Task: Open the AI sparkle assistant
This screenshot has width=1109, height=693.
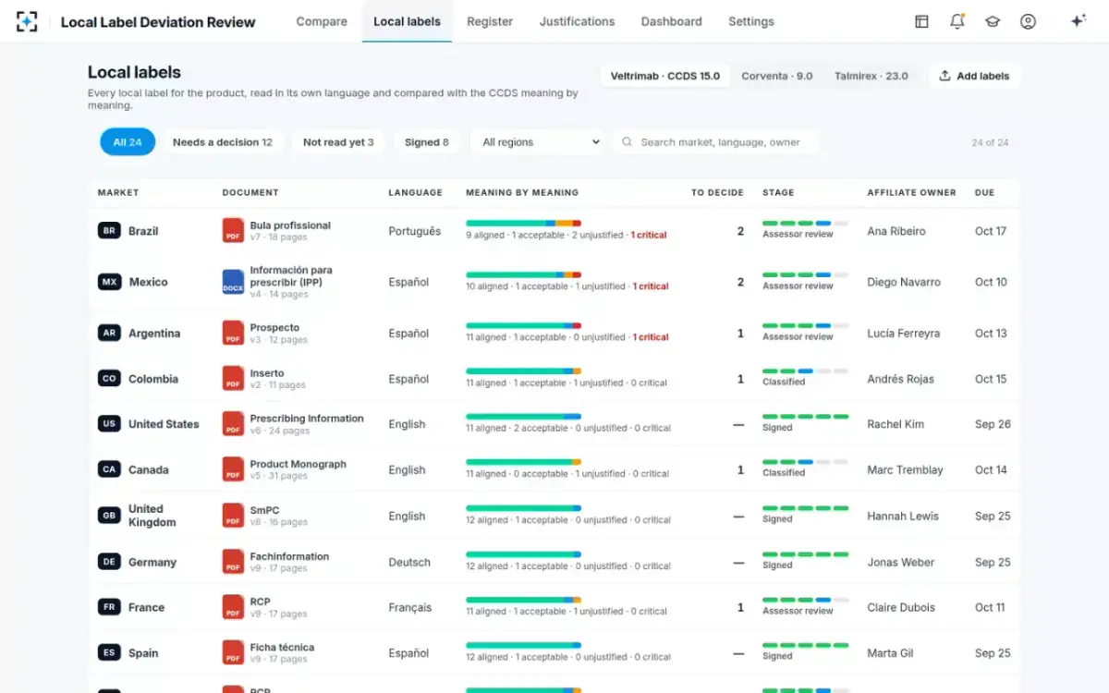Action: (x=1078, y=21)
